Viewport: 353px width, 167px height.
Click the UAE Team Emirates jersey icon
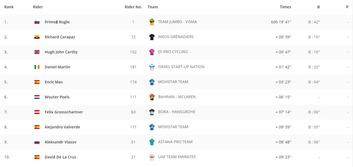[152, 157]
